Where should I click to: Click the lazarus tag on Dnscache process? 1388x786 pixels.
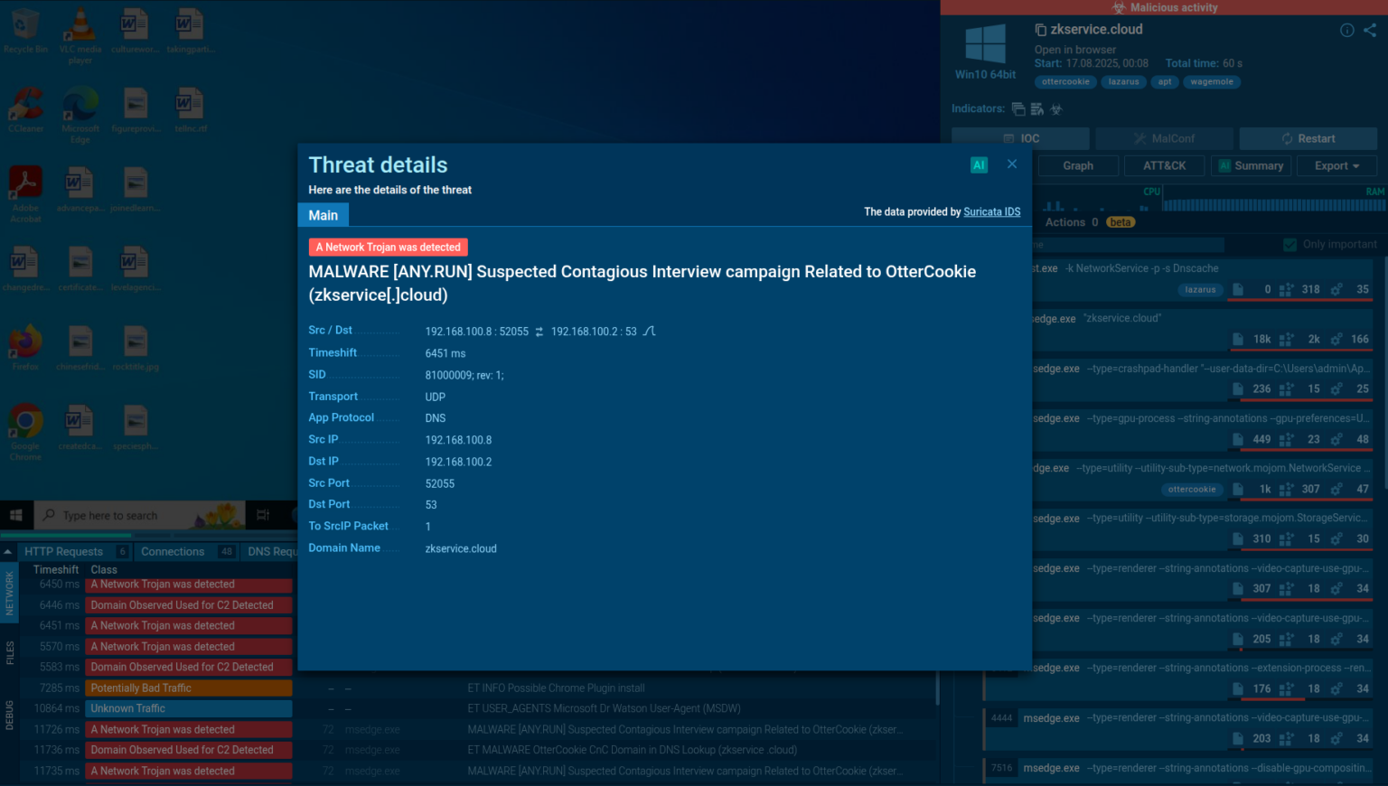[x=1200, y=290]
